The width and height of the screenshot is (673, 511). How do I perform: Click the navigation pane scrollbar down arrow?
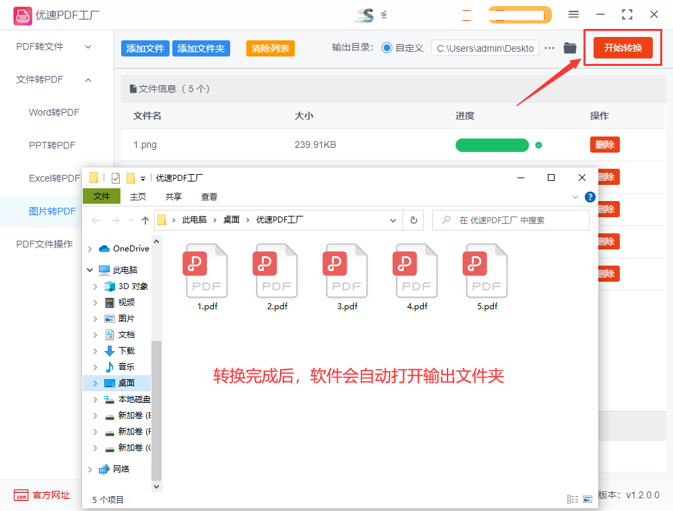coord(156,487)
